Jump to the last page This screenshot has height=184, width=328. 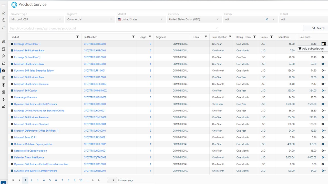[x=99, y=180]
